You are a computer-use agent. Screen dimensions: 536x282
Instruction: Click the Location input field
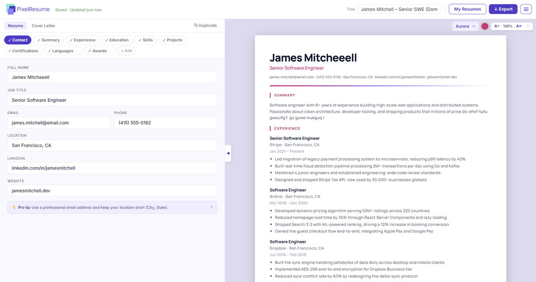112,145
